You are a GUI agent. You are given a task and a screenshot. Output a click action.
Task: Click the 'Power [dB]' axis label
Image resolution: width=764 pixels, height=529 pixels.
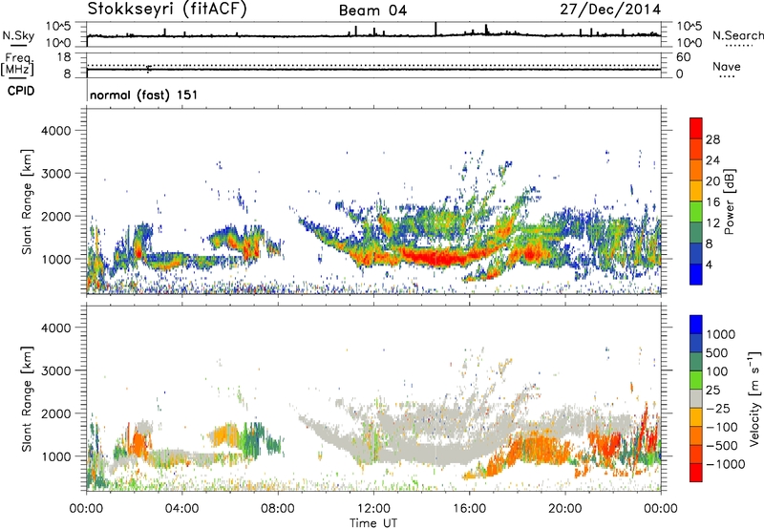pyautogui.click(x=729, y=201)
